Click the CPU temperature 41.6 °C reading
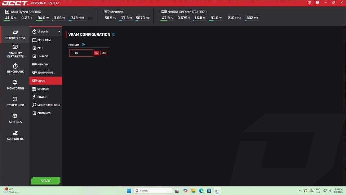 pyautogui.click(x=10, y=18)
